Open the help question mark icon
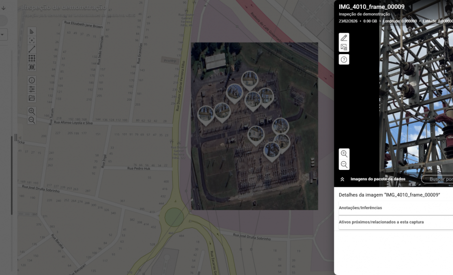Viewport: 453px width, 275px height. pos(344,59)
